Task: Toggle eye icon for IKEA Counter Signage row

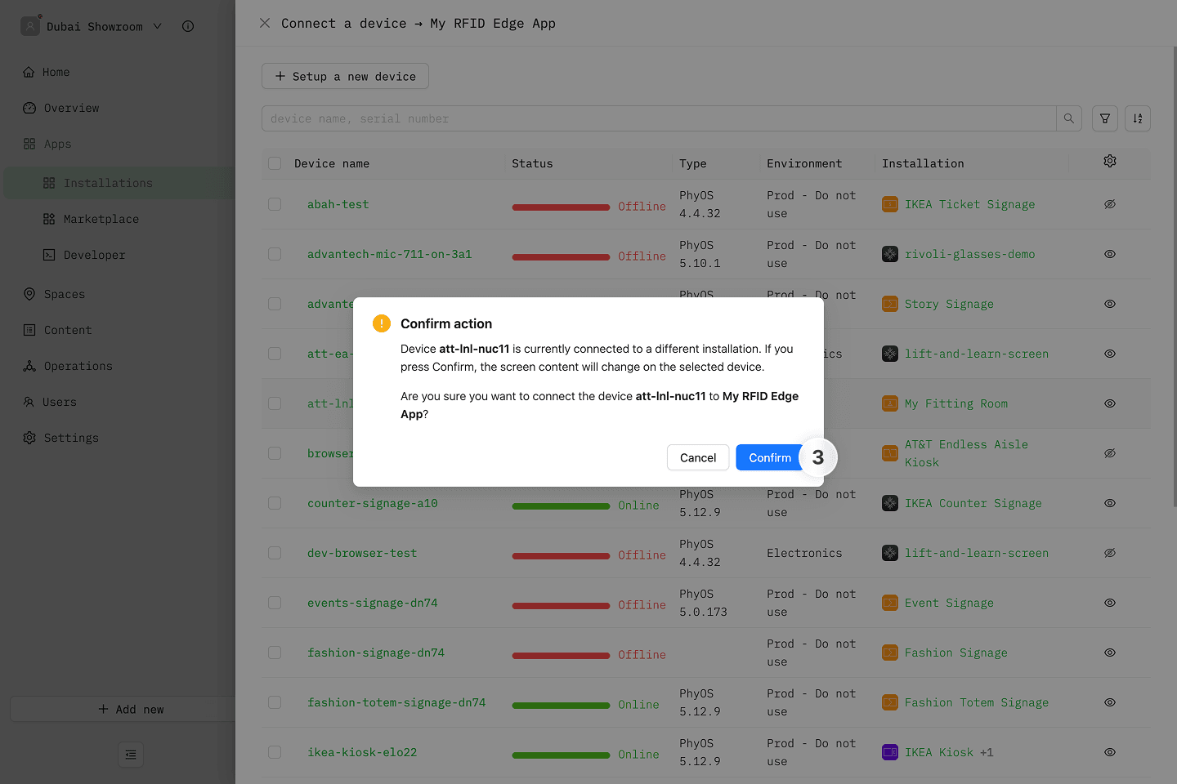Action: coord(1110,503)
